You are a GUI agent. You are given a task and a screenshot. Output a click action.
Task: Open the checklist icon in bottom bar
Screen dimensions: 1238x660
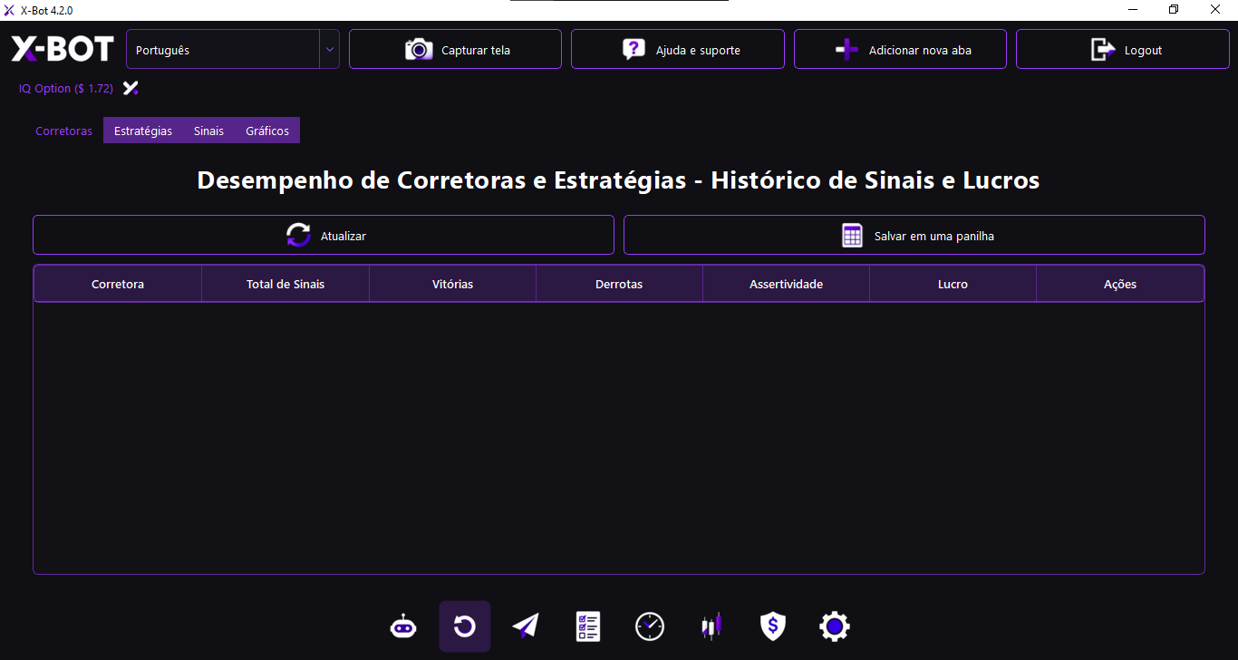pos(588,626)
